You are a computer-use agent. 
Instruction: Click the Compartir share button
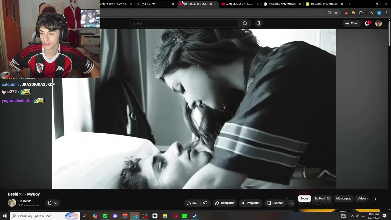(224, 203)
